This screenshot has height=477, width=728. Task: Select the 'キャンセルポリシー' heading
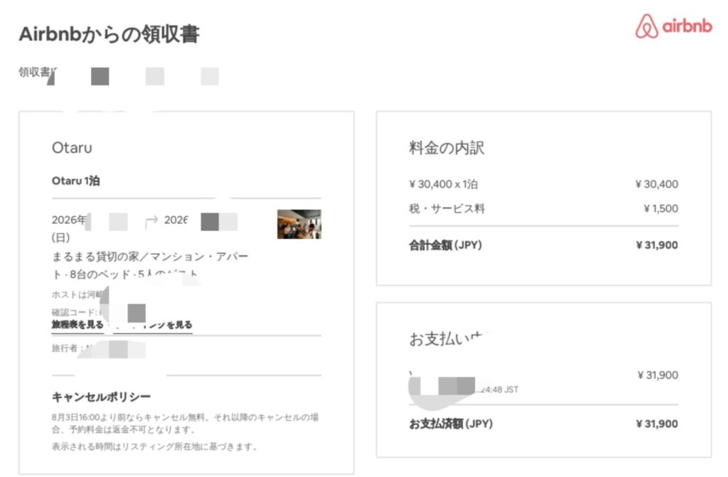101,397
